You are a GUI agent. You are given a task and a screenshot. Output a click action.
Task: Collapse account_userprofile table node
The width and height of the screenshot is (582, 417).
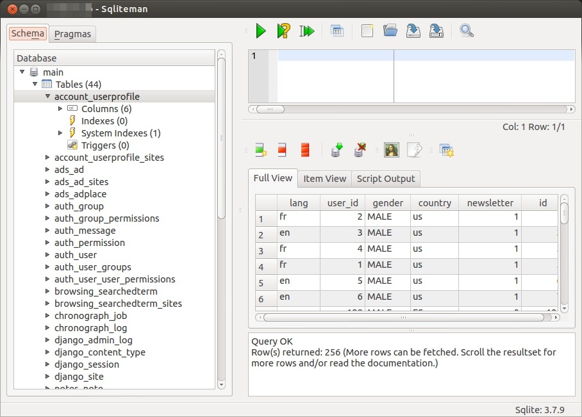(x=47, y=97)
